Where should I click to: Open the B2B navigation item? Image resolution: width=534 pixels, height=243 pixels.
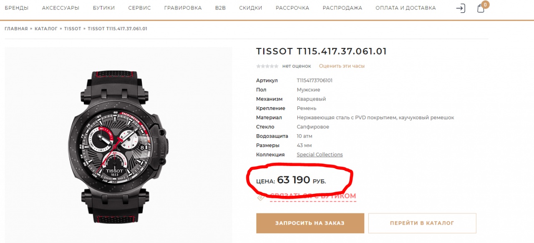click(220, 8)
